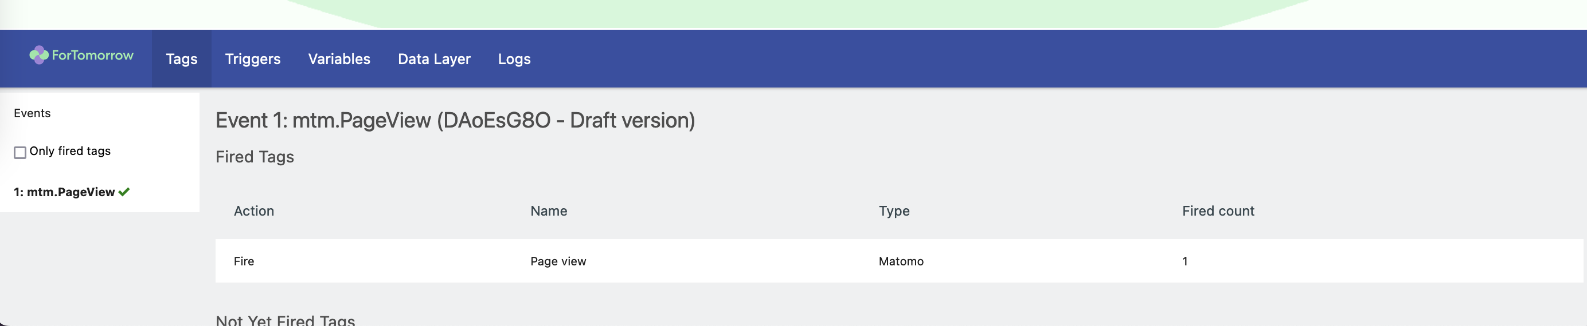Show the Logs tab
1587x326 pixels.
point(514,59)
